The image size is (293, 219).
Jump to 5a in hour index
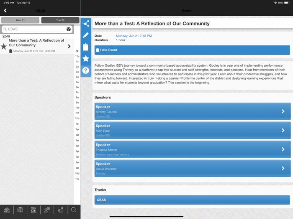click(x=77, y=82)
